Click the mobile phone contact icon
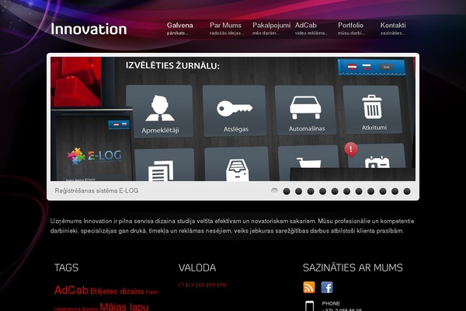 tap(309, 306)
